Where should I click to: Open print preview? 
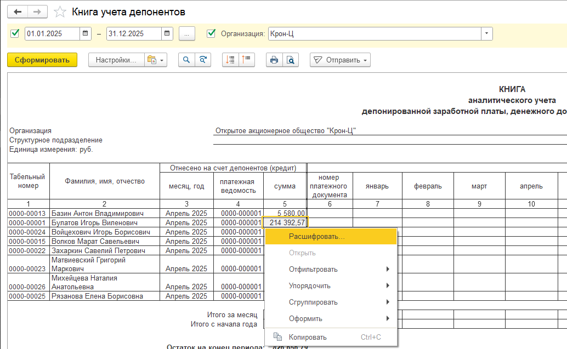click(291, 60)
